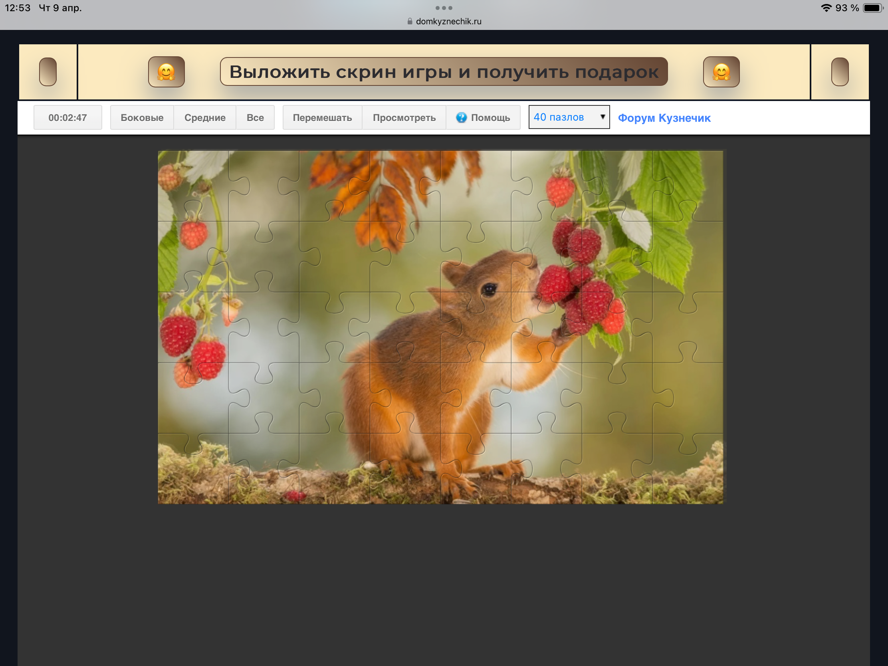Tap the lock icon beside domkyznechik.ru

click(410, 21)
